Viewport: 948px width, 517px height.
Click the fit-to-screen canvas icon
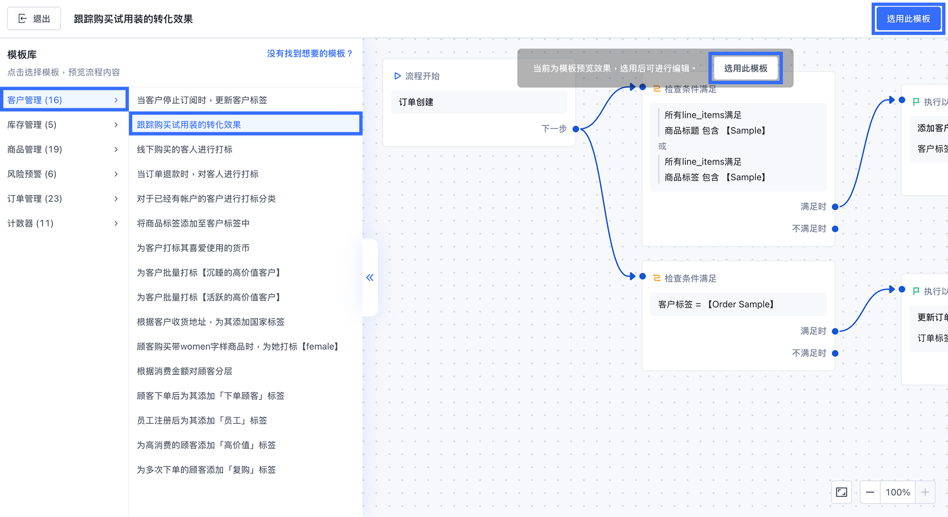click(841, 492)
